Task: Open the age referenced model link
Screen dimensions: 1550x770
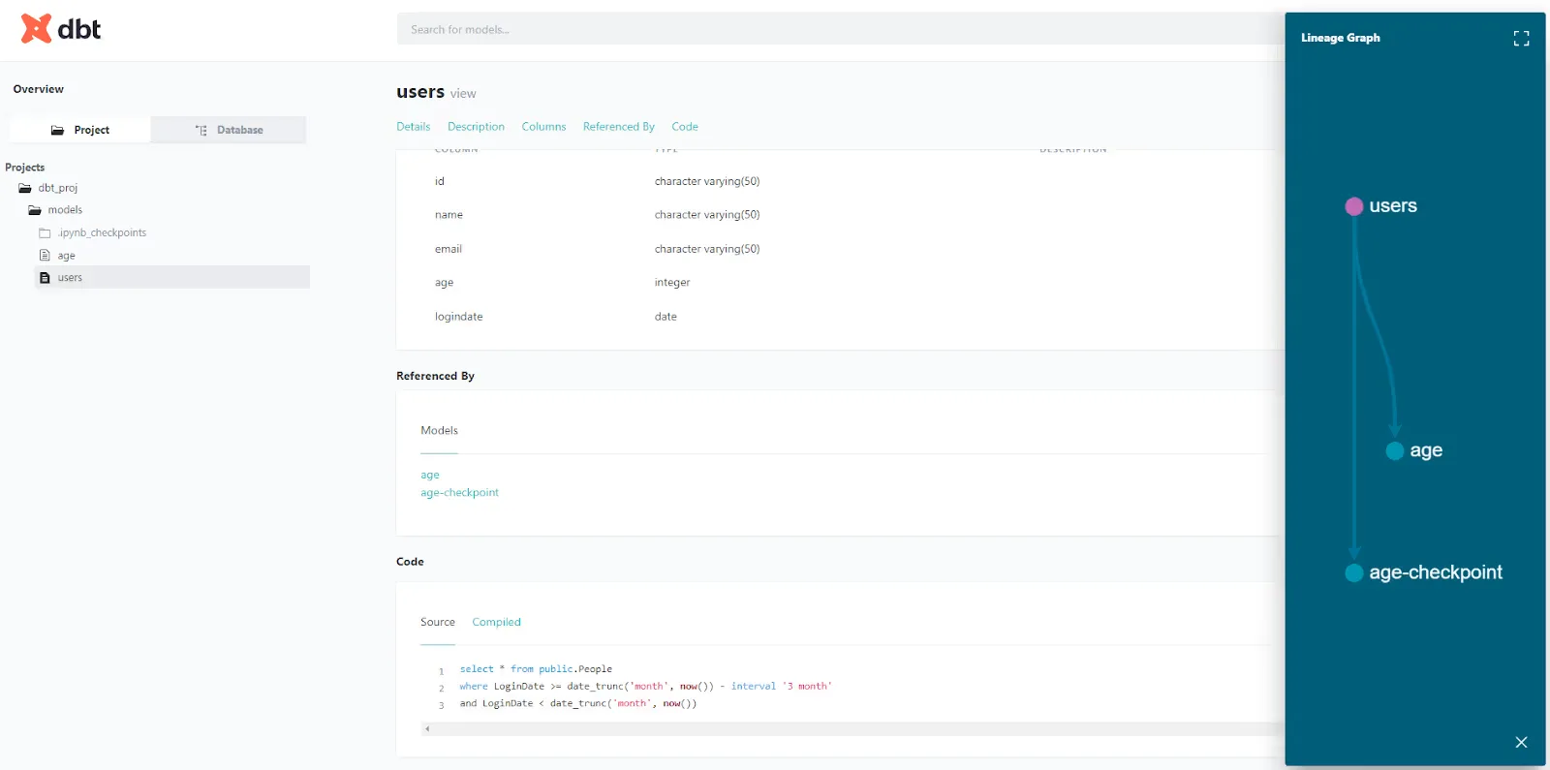Action: click(x=430, y=476)
